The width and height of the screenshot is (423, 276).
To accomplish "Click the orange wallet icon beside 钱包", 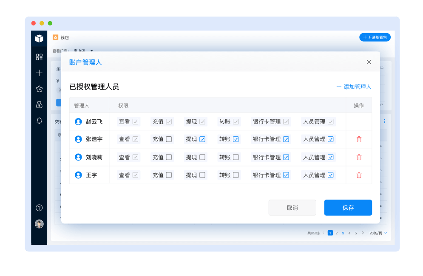I will (55, 37).
